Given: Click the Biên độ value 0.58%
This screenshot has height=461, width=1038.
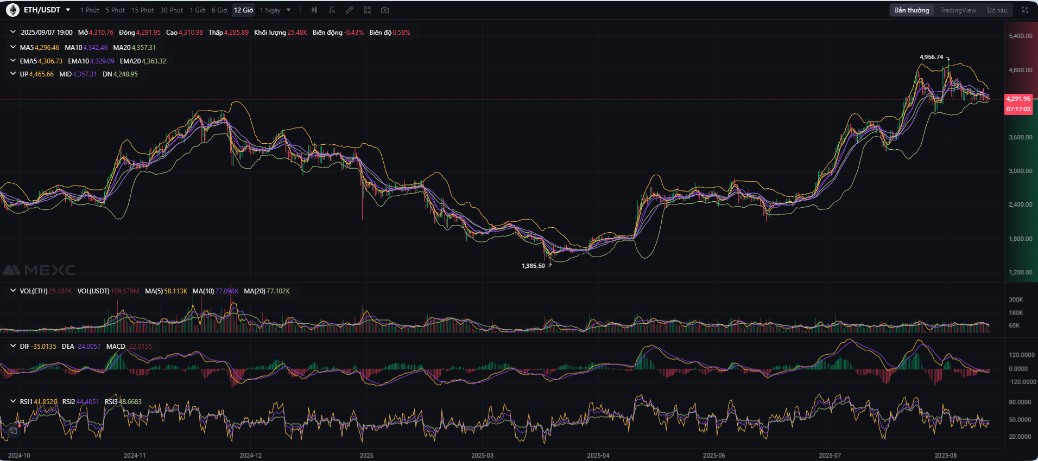Looking at the screenshot, I should tap(401, 32).
